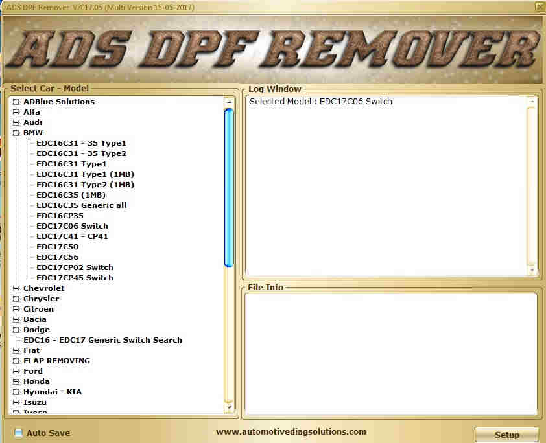Expand the Chrysler tree node

[16, 299]
